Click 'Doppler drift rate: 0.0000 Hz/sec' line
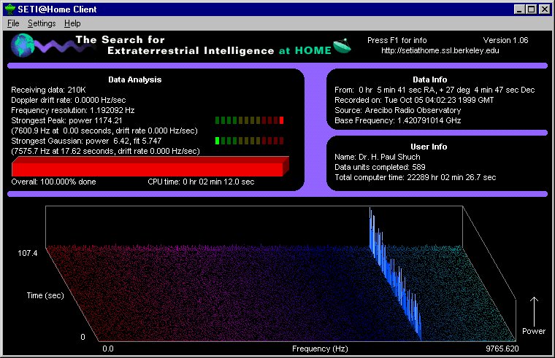555x358 pixels. [x=69, y=100]
